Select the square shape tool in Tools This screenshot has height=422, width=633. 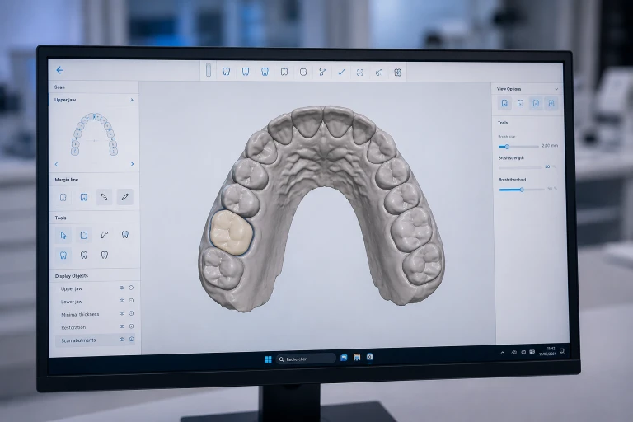(x=83, y=235)
